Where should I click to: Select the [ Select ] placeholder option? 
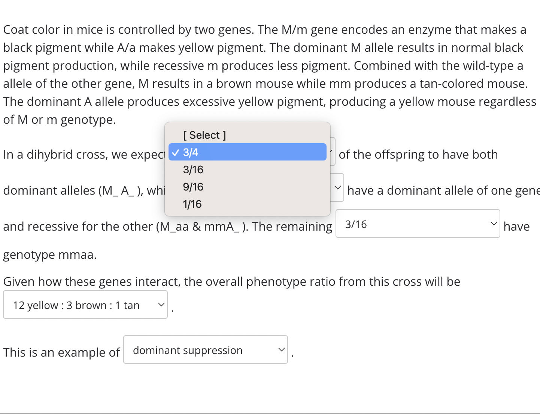pos(204,135)
